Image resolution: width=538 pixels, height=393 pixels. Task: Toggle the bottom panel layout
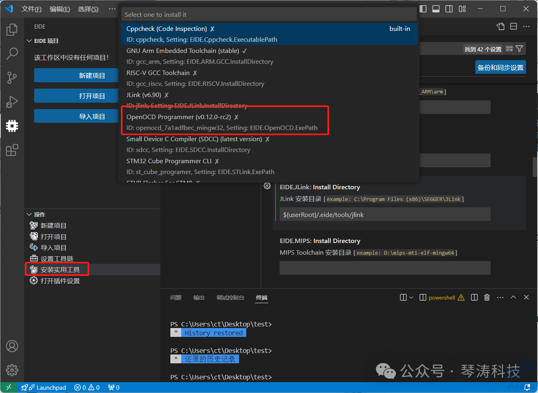pos(436,9)
